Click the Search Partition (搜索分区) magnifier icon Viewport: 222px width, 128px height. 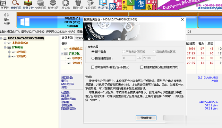pos(15,3)
